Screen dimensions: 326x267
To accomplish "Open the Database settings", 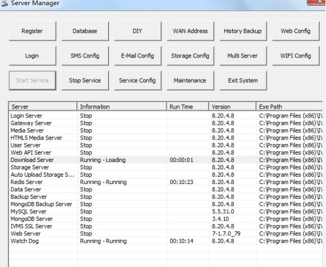I will point(85,31).
